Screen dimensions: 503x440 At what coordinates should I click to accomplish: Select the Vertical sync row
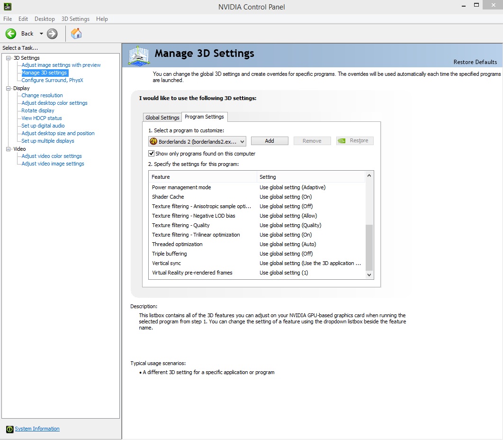pyautogui.click(x=257, y=263)
